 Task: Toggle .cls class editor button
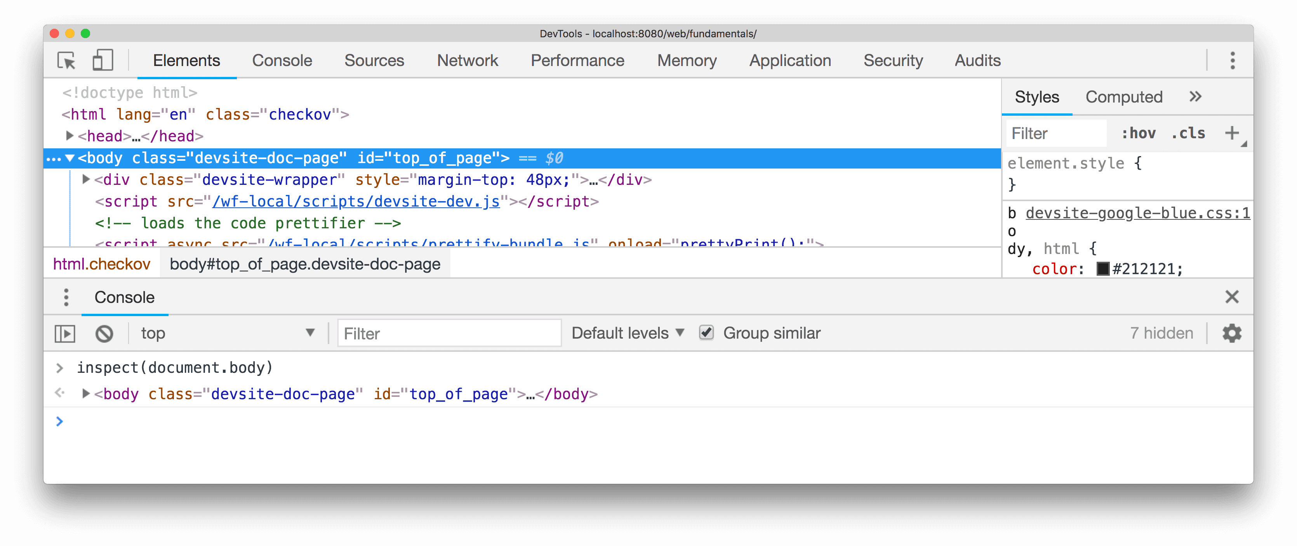pos(1189,132)
